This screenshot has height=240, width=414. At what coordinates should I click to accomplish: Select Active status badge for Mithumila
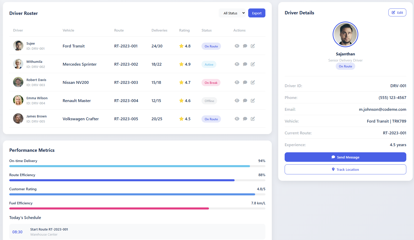click(209, 64)
